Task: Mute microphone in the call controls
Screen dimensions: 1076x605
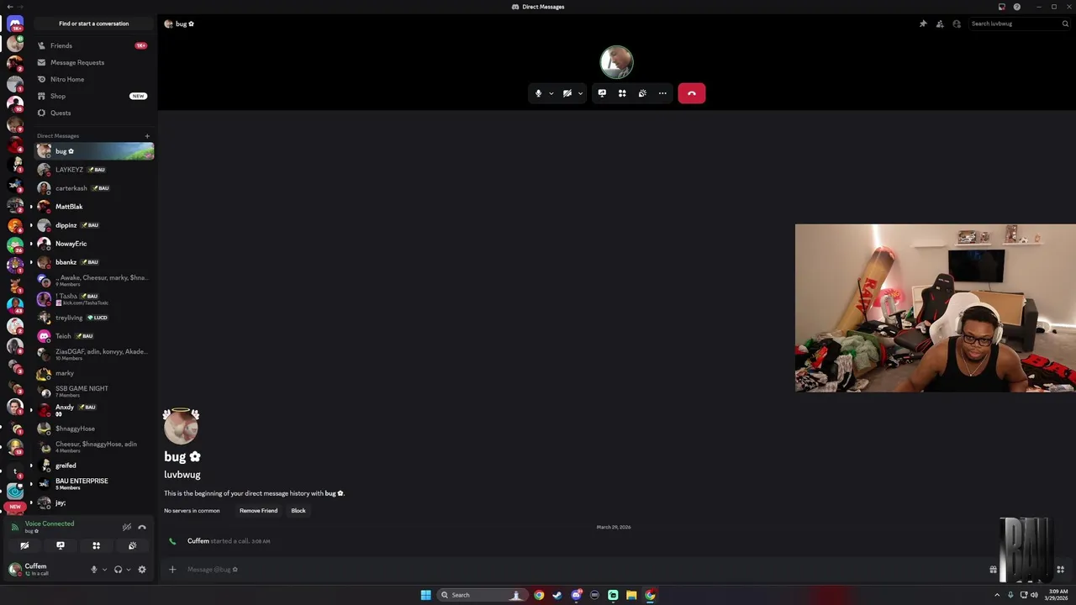Action: [538, 93]
